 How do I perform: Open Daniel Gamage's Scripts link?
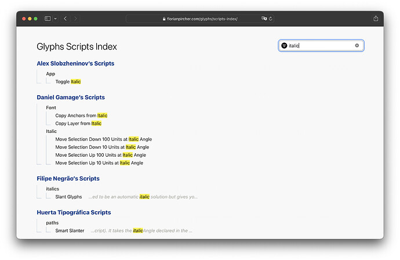click(x=71, y=98)
